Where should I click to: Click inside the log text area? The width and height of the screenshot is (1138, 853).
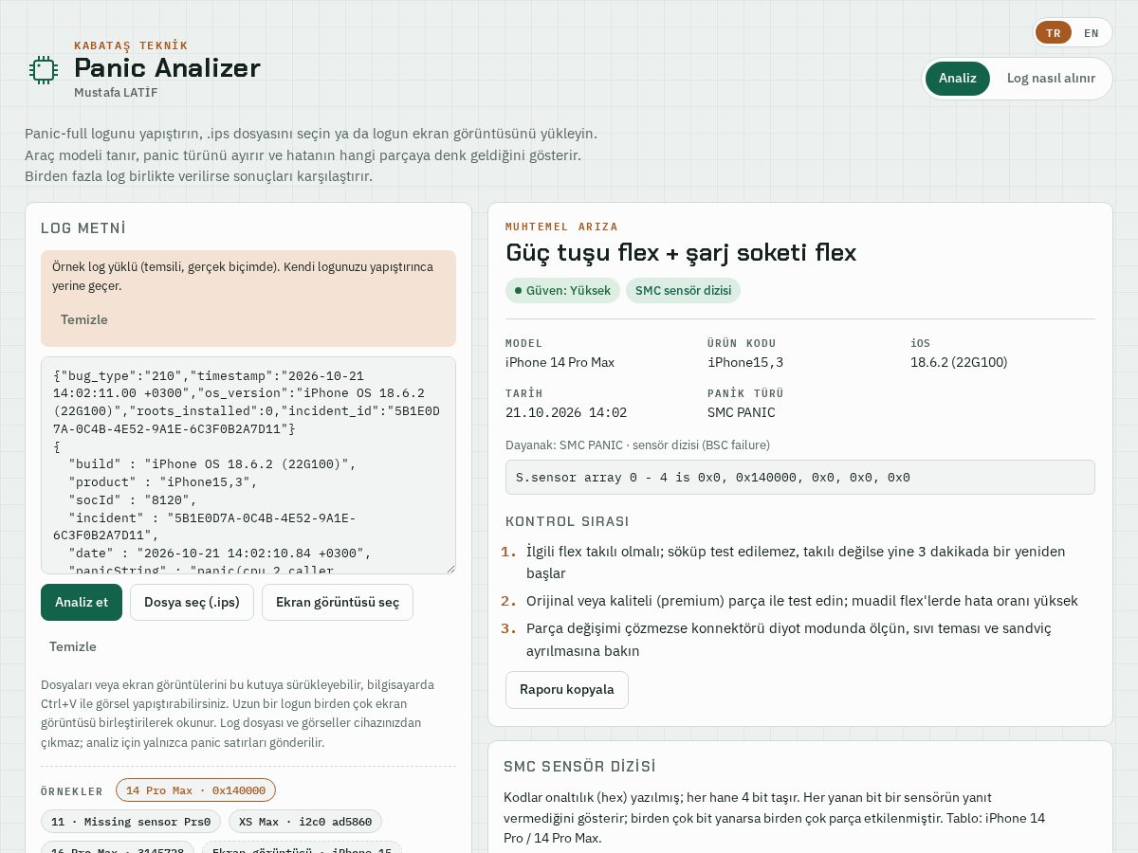pos(248,465)
